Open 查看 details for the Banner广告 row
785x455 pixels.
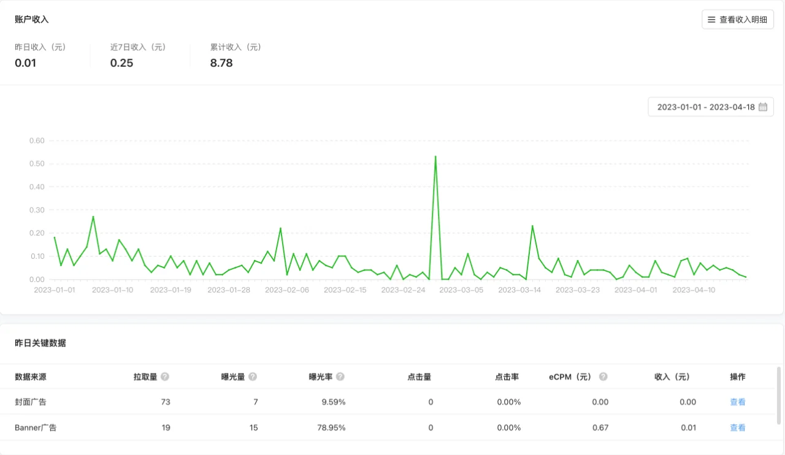pos(737,427)
